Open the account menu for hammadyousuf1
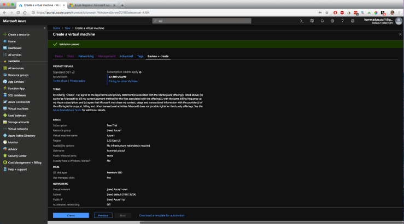 (x=382, y=21)
